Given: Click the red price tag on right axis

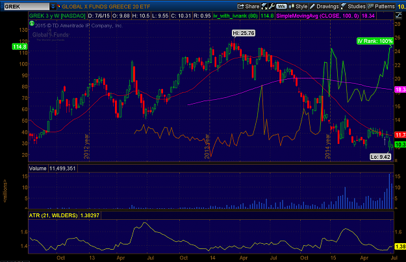Looking at the screenshot, I should click(400, 135).
